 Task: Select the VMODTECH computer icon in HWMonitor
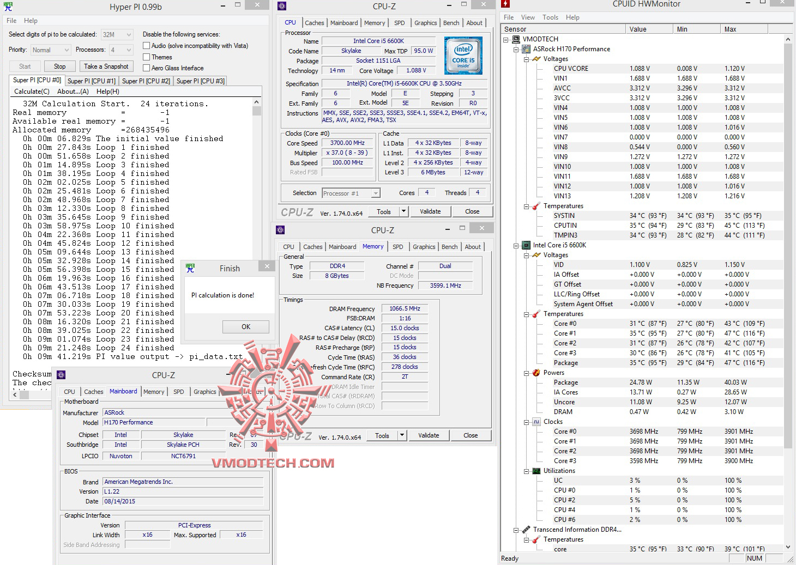pyautogui.click(x=516, y=39)
